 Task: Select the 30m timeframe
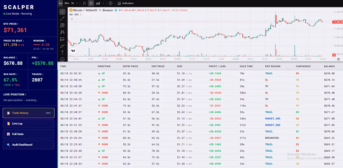(x=67, y=3)
